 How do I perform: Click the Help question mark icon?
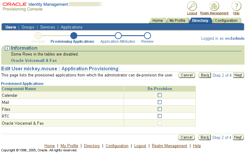point(236,6)
